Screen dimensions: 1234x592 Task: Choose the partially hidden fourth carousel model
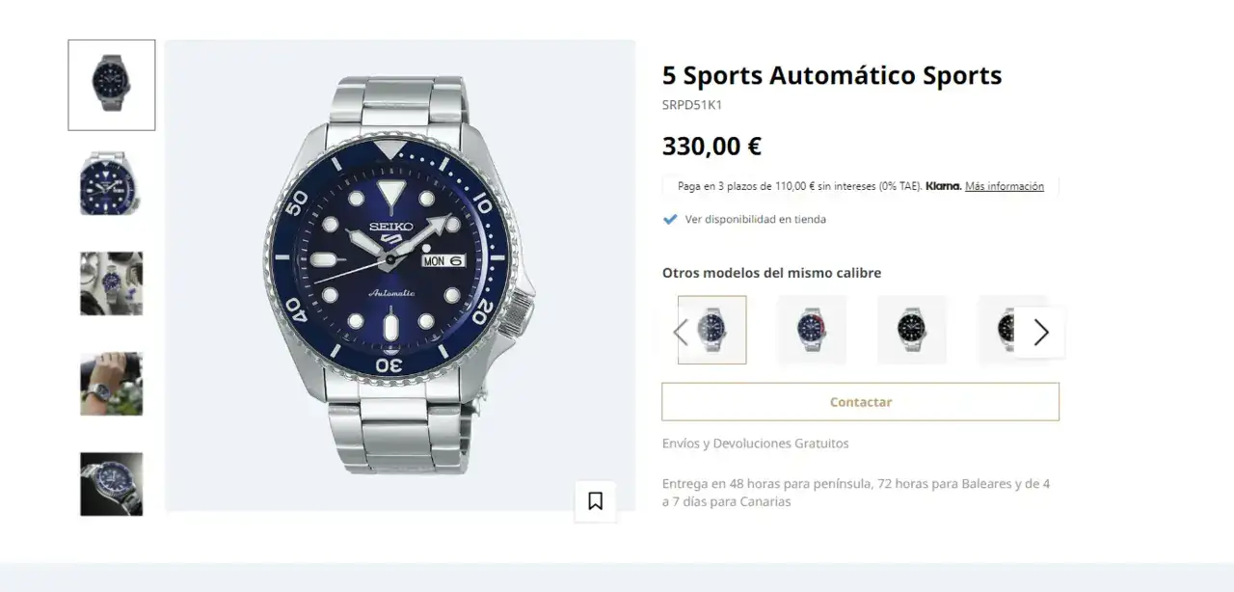pyautogui.click(x=1003, y=330)
